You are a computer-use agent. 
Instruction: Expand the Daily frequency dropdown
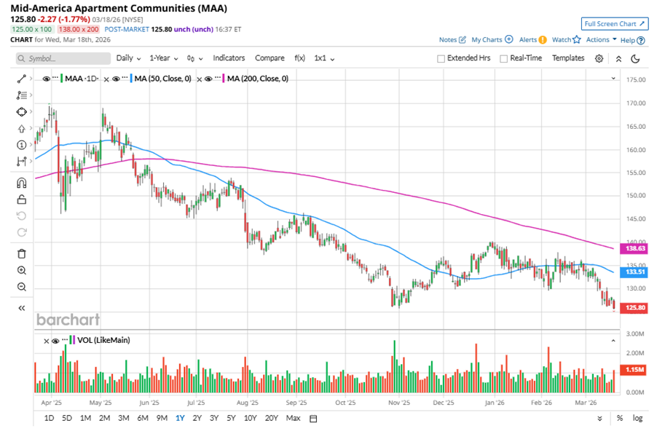[x=128, y=58]
